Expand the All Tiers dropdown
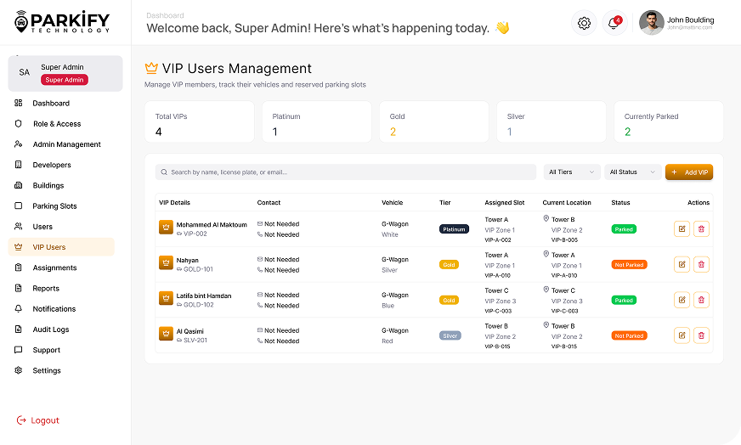This screenshot has height=445, width=741. 572,172
